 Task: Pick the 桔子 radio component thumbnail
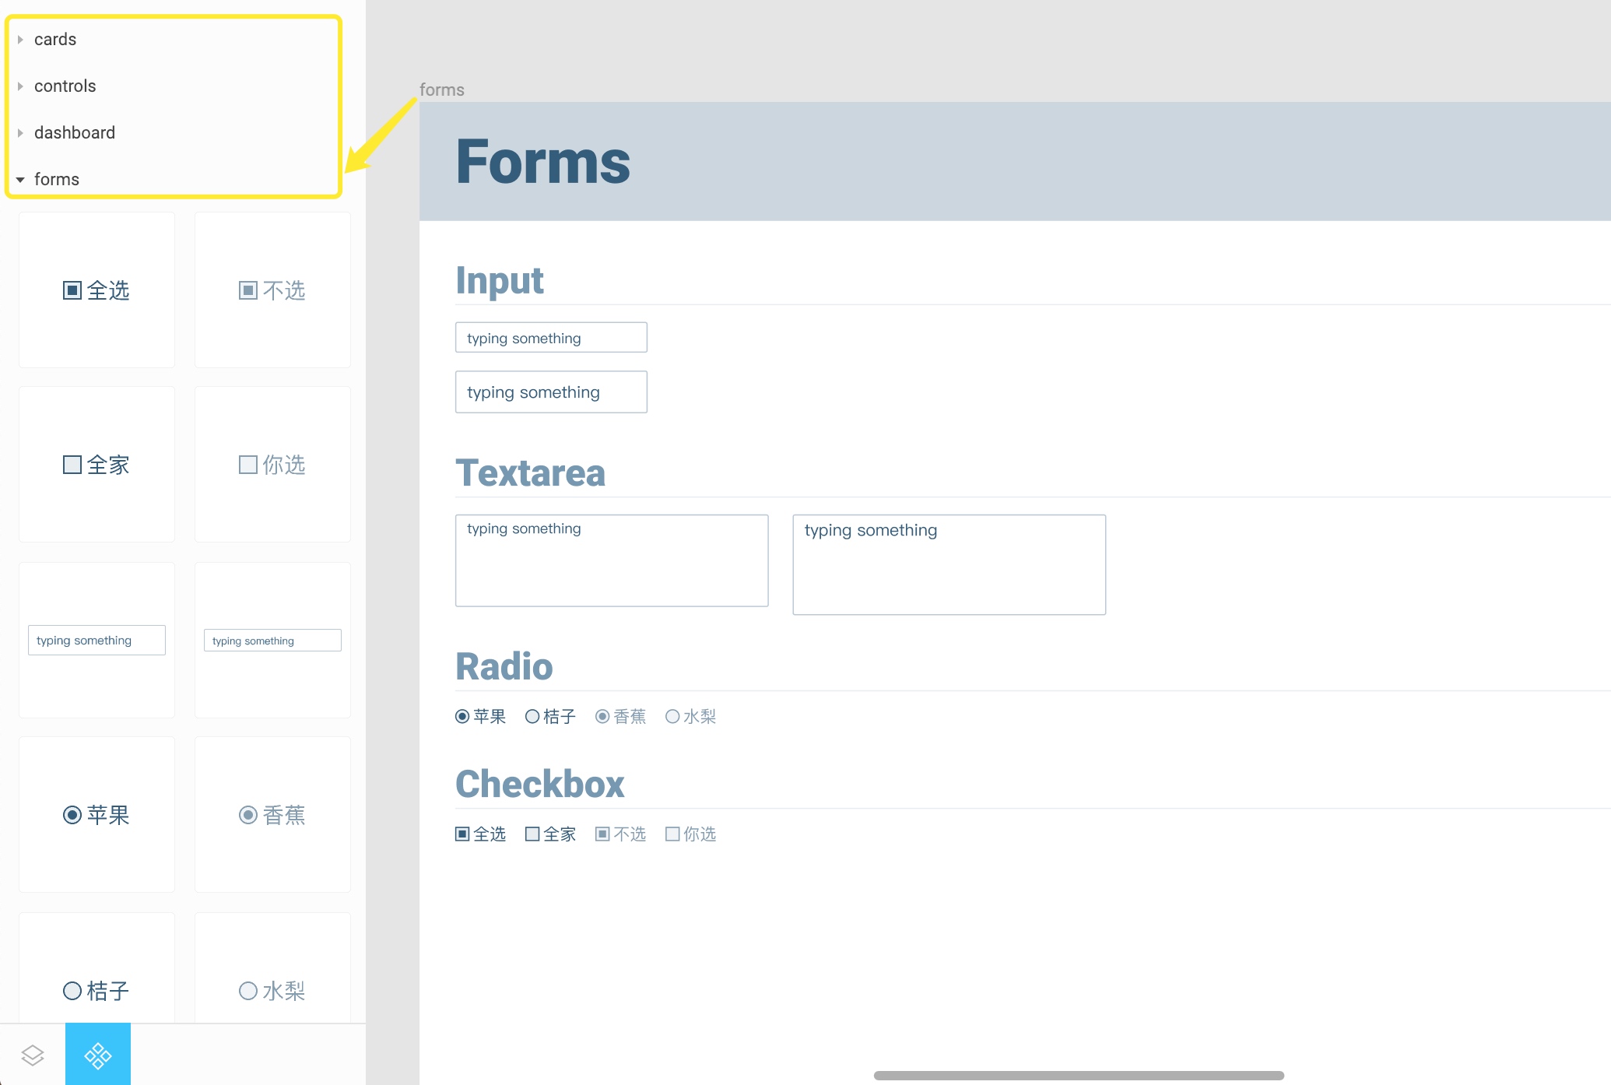pos(97,968)
